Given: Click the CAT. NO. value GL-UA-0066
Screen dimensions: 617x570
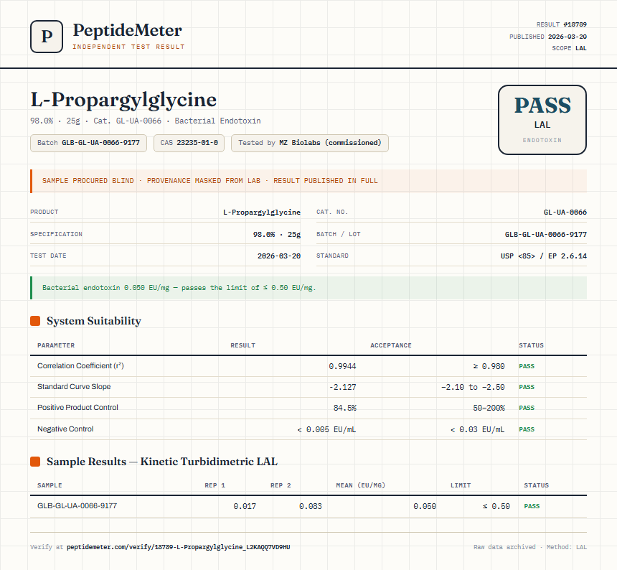Looking at the screenshot, I should point(565,212).
